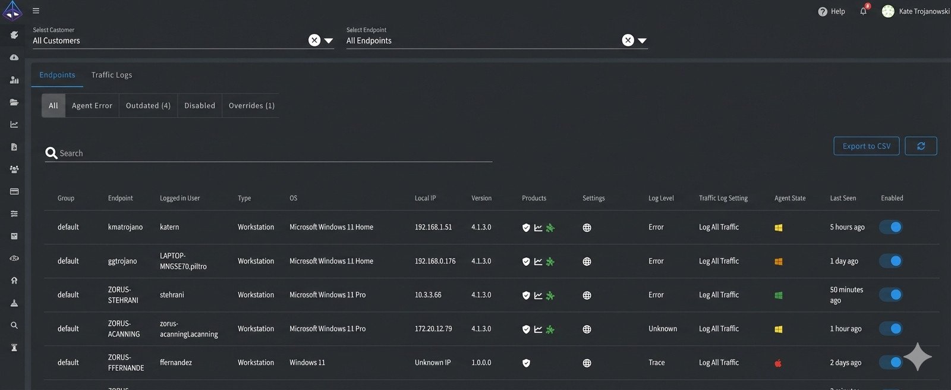This screenshot has width=951, height=390.
Task: Disable the kmatrojano endpoint toggle
Action: point(890,227)
